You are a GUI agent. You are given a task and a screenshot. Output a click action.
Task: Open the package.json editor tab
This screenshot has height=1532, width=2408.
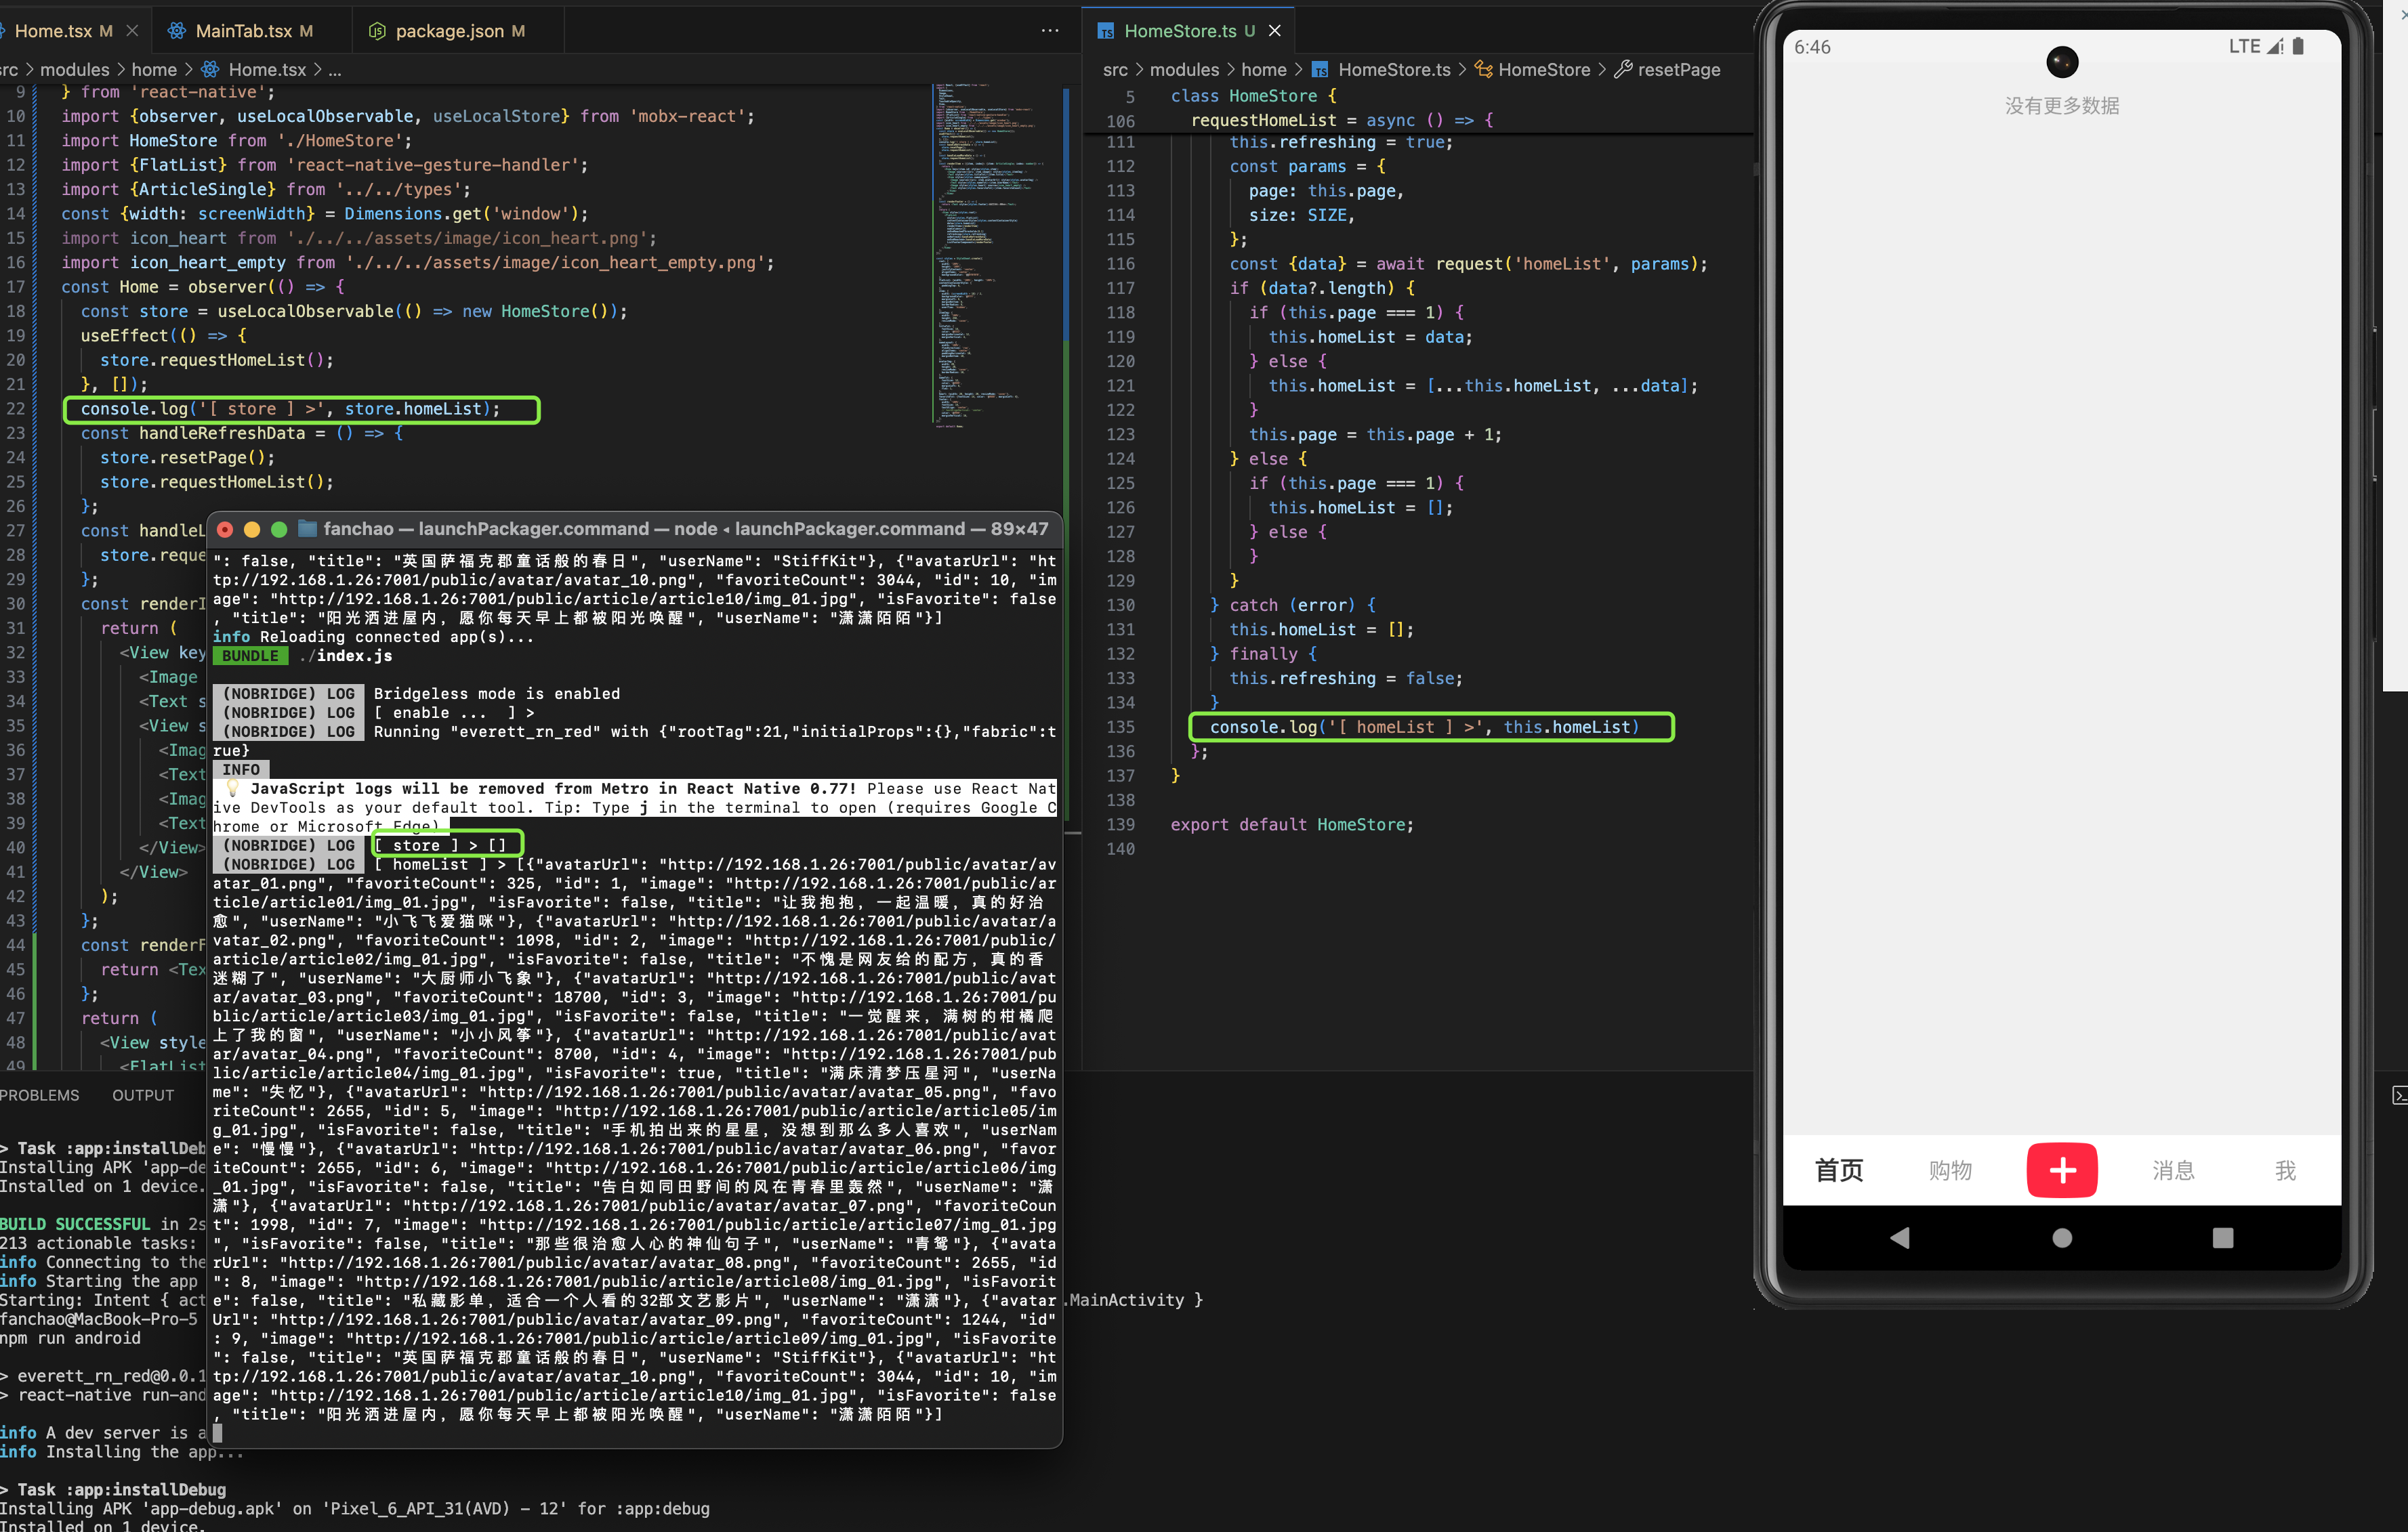[459, 31]
